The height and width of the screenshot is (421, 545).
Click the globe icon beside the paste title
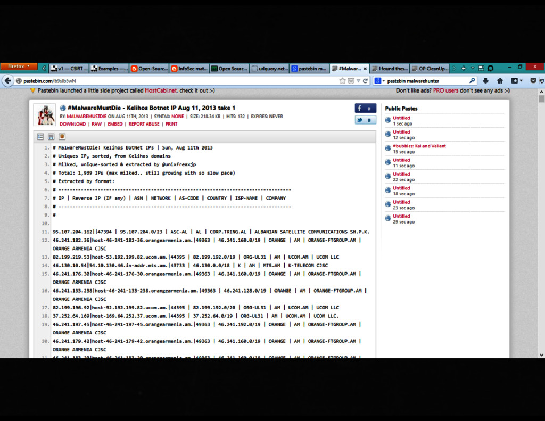[x=63, y=108]
